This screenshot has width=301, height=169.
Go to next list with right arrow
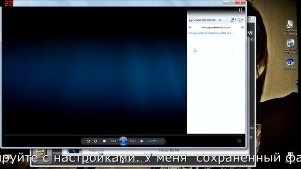click(x=243, y=27)
